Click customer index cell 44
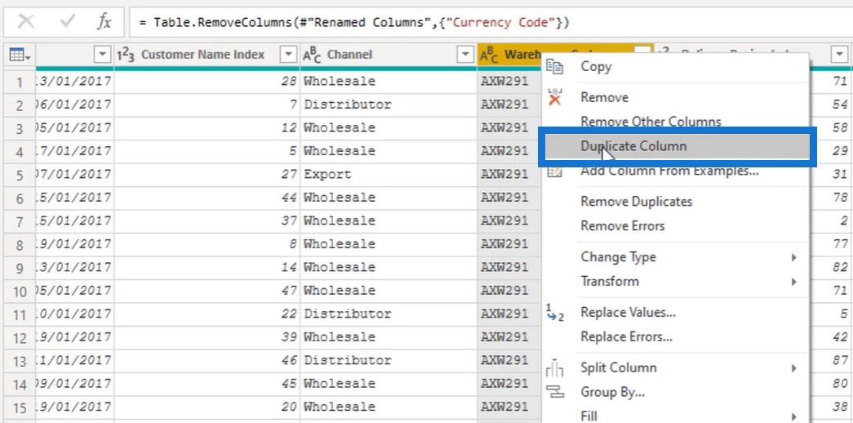 (x=207, y=198)
